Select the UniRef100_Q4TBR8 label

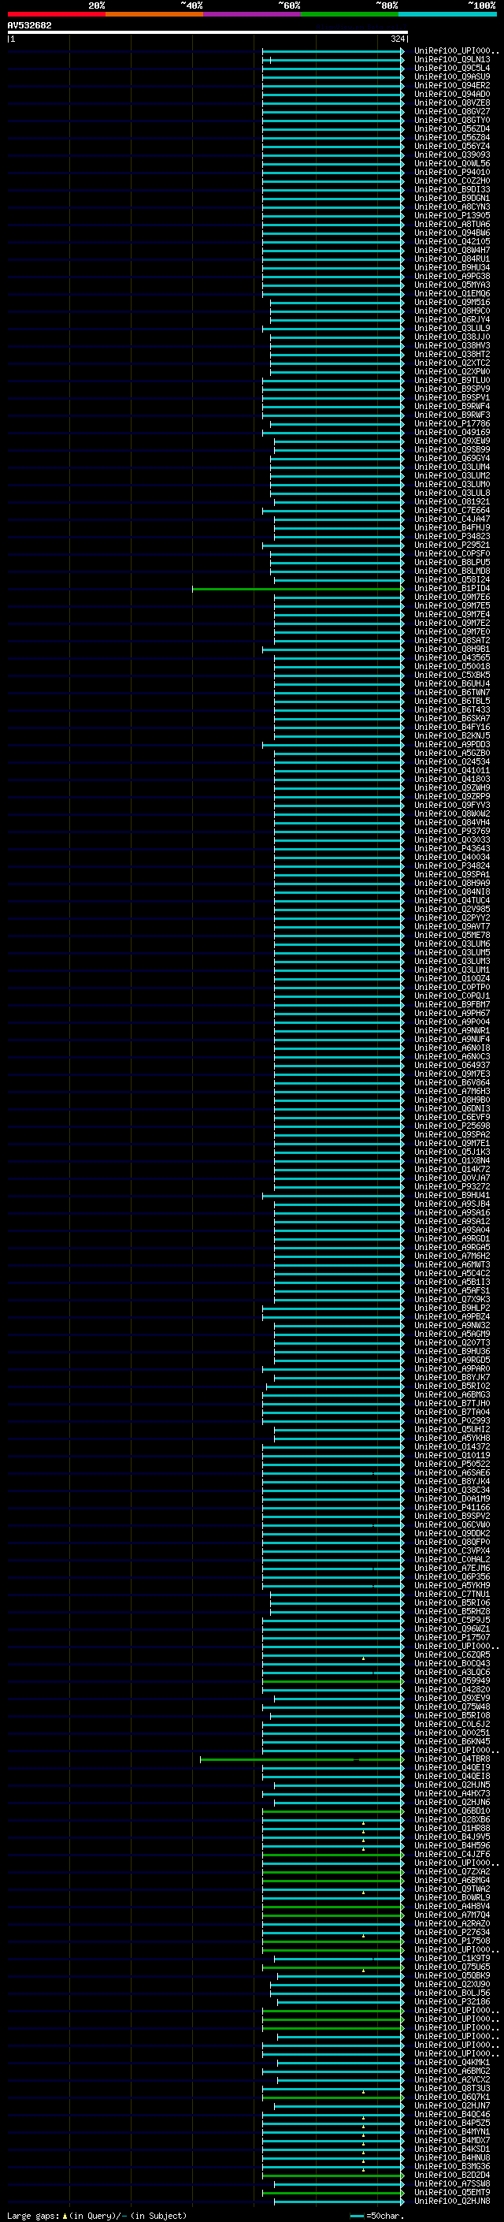[451, 1759]
